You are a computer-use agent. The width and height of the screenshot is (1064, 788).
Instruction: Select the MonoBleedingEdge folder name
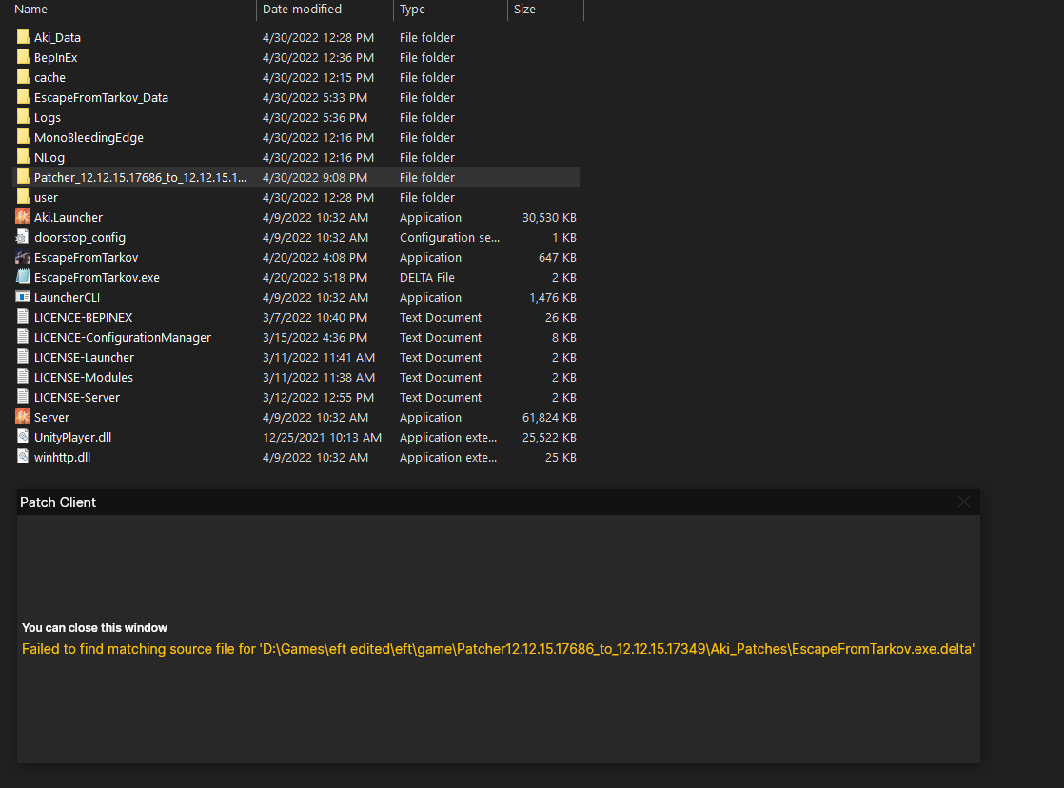pos(89,138)
